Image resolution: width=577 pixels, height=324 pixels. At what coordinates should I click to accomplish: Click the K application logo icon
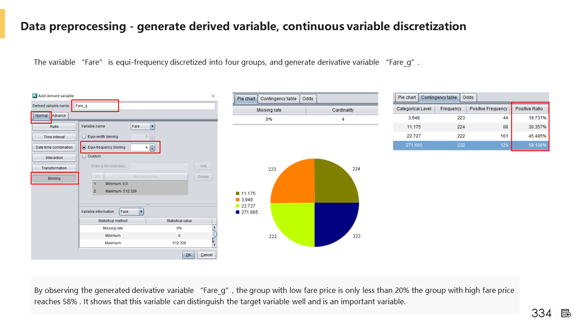(35, 96)
